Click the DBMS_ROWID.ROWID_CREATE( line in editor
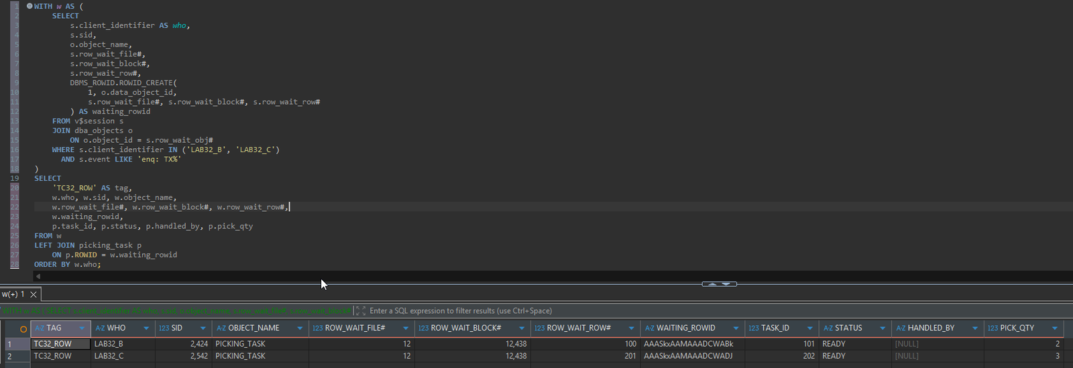The image size is (1073, 368). click(x=123, y=82)
